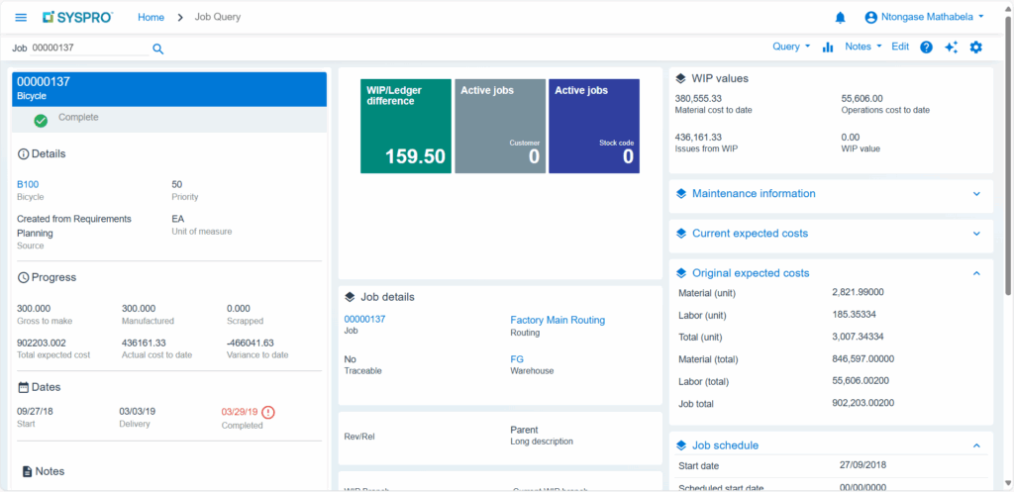Click the 436161.33 actual cost to date
Screen dimensions: 1014x492
click(144, 343)
